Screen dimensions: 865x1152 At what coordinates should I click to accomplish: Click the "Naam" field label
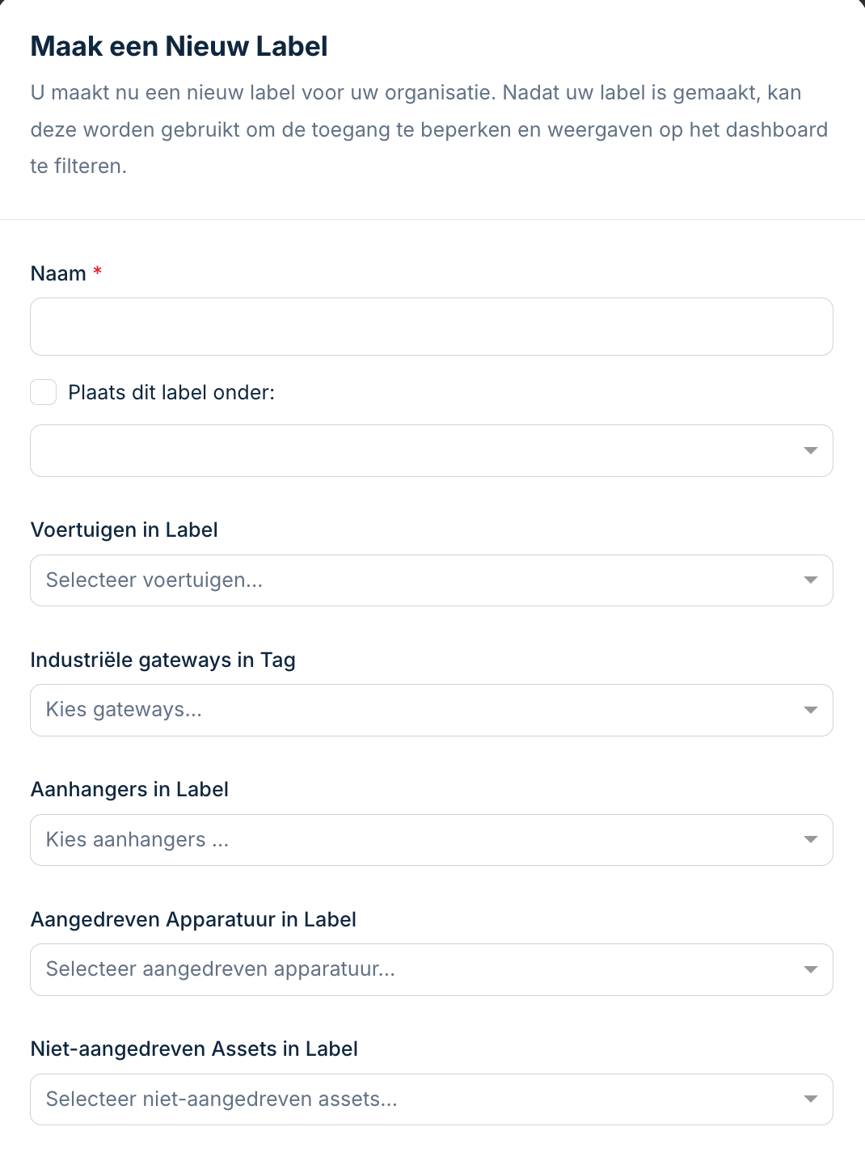tap(58, 274)
